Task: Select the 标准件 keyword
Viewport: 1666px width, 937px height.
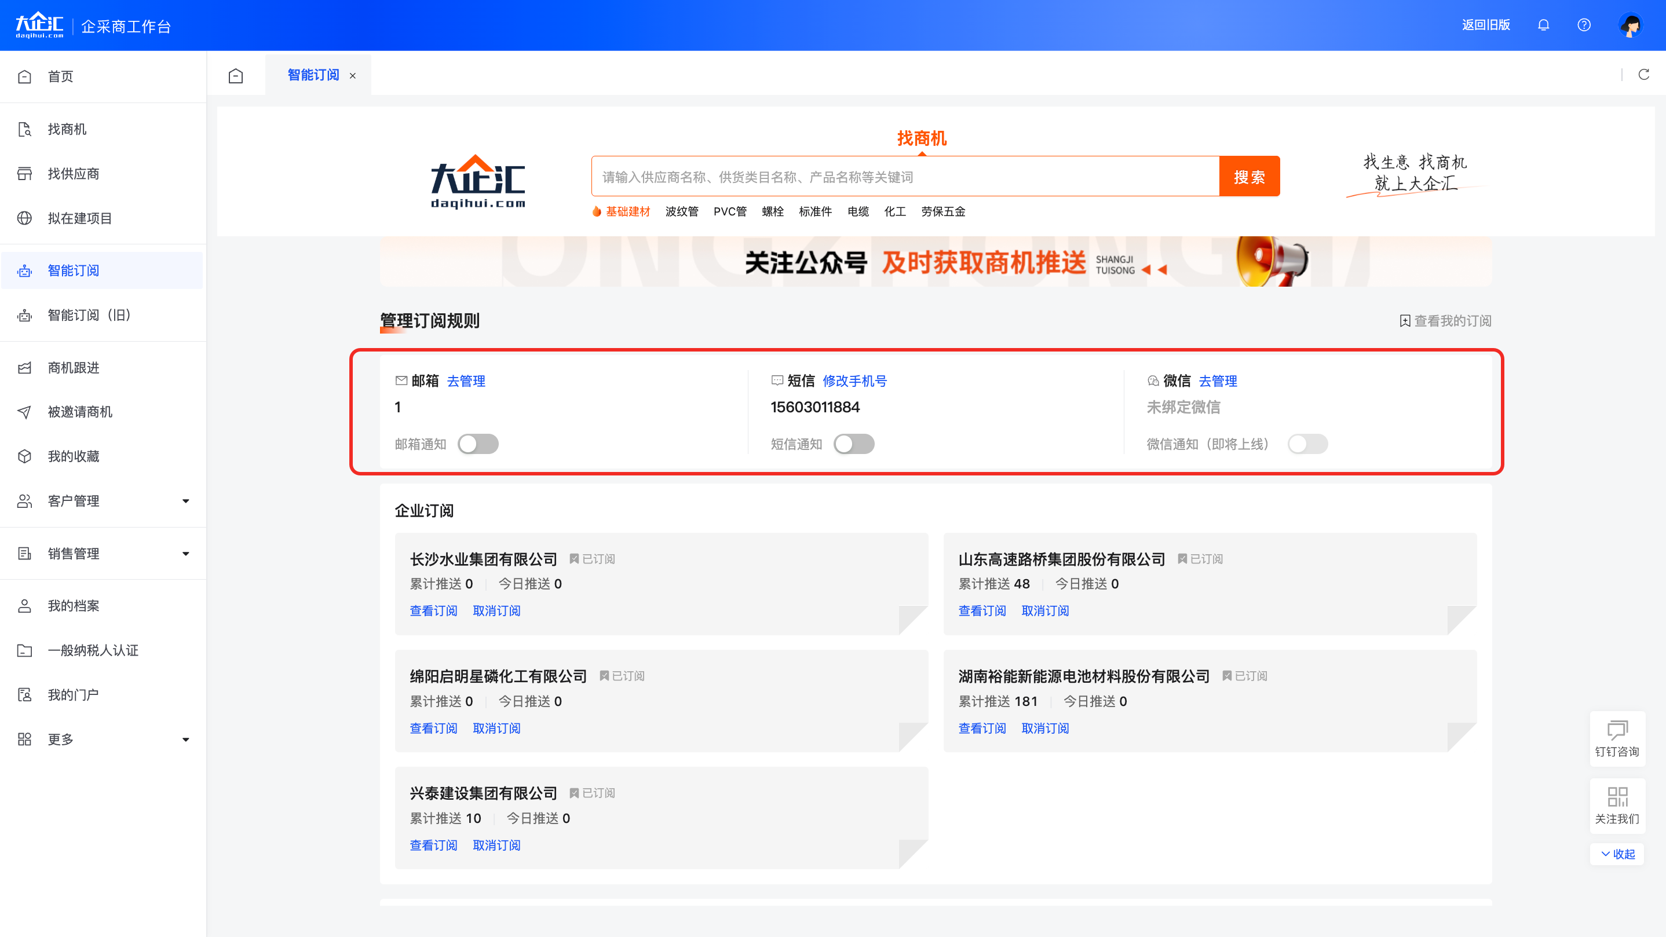Action: click(x=815, y=211)
